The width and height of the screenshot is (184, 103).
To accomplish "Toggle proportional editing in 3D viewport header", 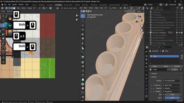I will tap(132, 8).
